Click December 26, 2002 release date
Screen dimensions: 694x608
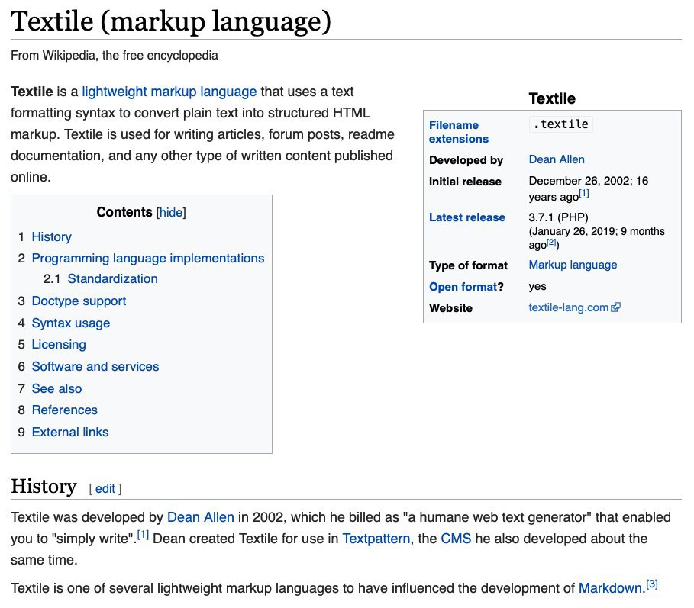tap(579, 181)
